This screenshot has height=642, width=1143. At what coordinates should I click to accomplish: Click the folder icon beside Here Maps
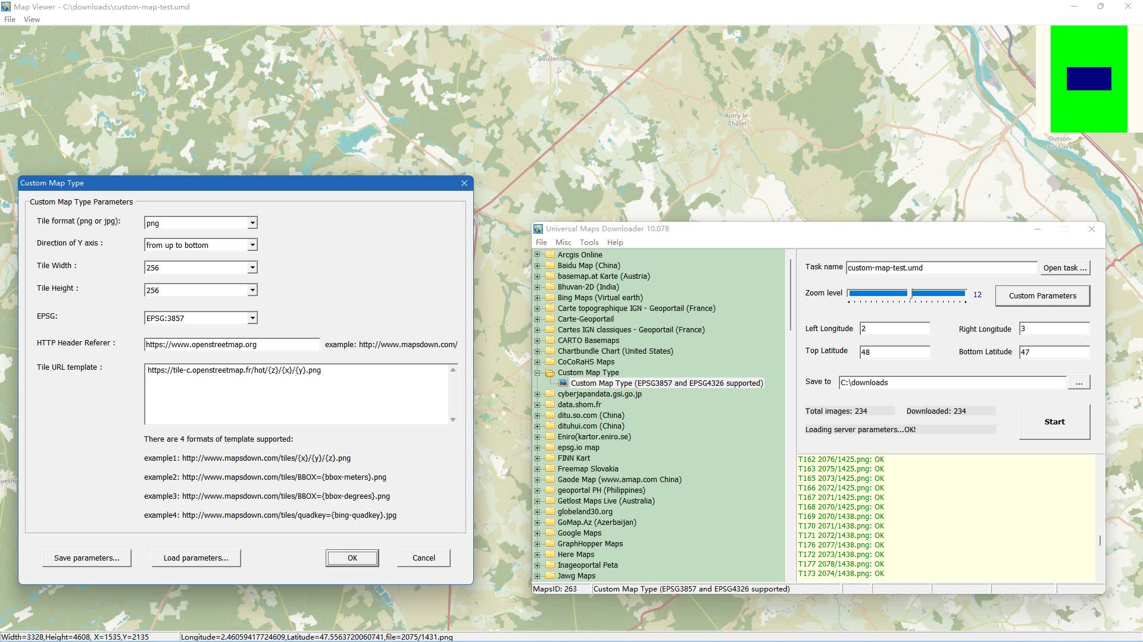coord(549,554)
